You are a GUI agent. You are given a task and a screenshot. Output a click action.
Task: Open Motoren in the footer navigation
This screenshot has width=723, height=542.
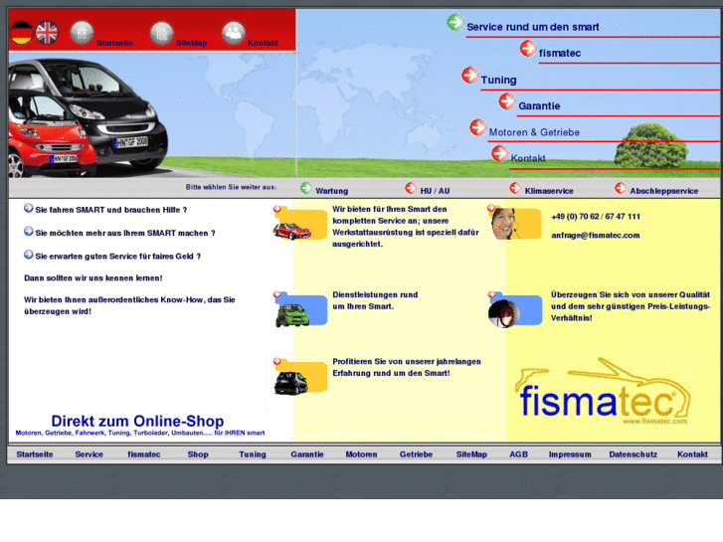[361, 454]
